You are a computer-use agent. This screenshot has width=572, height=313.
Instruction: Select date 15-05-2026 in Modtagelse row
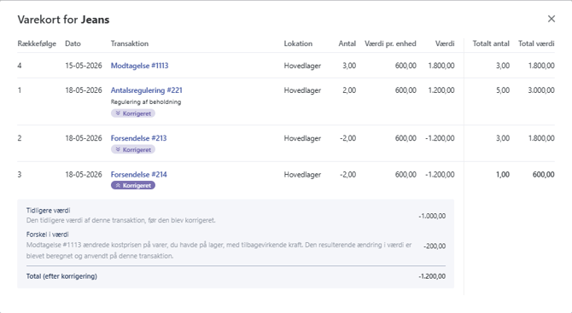click(84, 66)
